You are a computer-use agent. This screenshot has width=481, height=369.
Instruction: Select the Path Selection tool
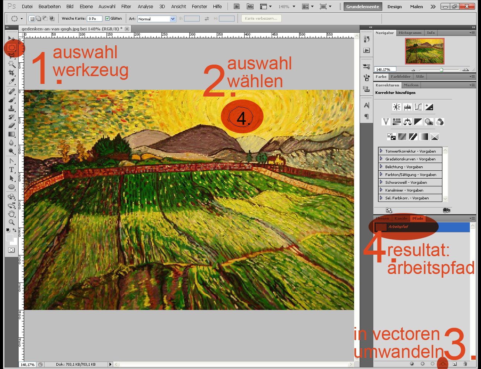[12, 178]
